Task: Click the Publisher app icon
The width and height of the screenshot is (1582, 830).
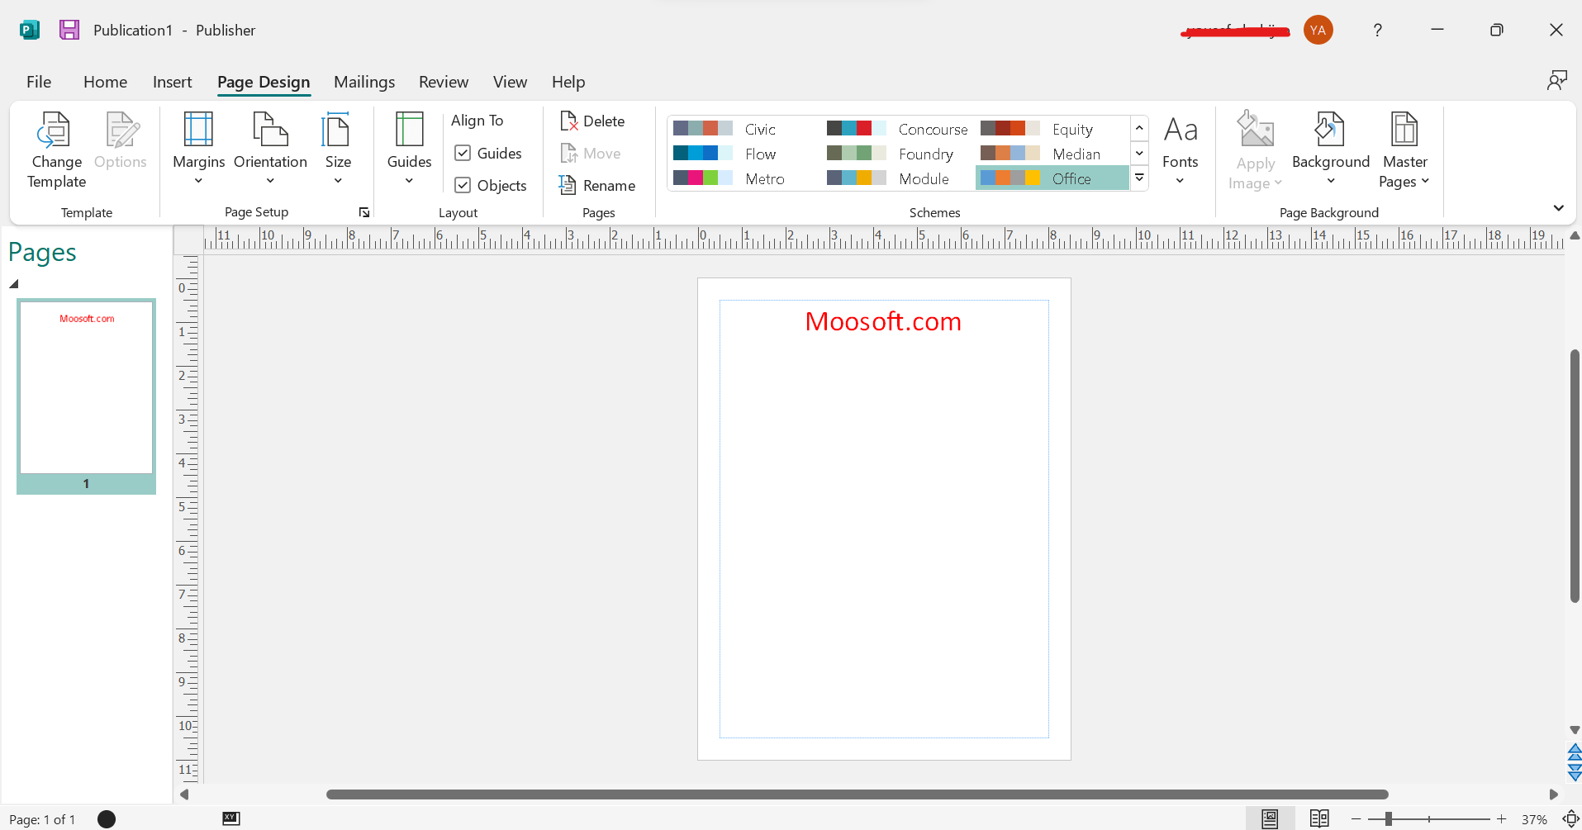Action: click(x=30, y=30)
